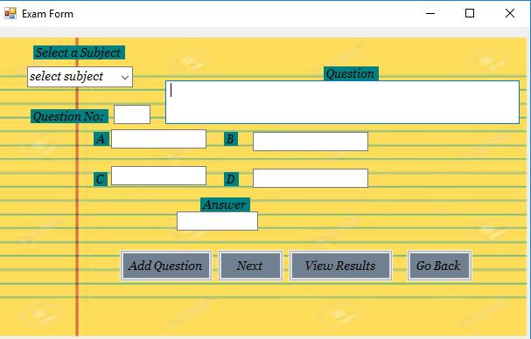This screenshot has height=339, width=531.
Task: Click the option C text field
Action: click(x=159, y=176)
